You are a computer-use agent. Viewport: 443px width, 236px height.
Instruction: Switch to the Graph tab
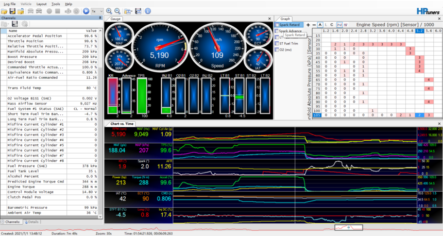pos(285,19)
